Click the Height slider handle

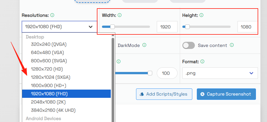[187, 27]
